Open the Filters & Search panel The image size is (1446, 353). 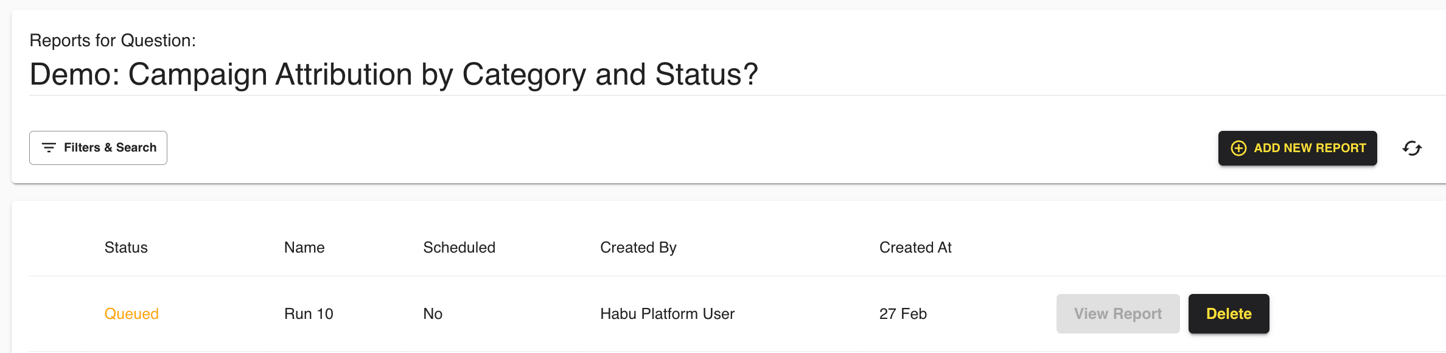coord(99,148)
